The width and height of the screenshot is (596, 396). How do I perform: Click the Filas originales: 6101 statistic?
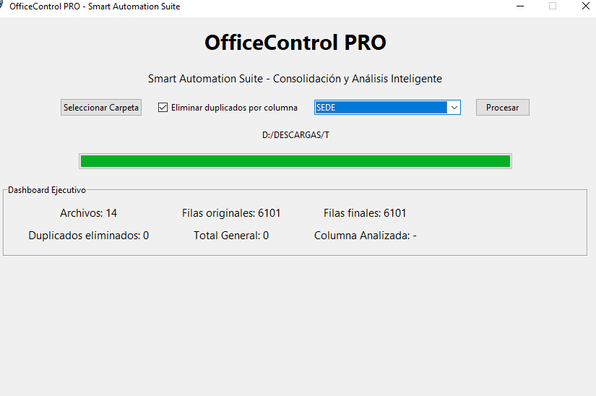click(x=231, y=213)
